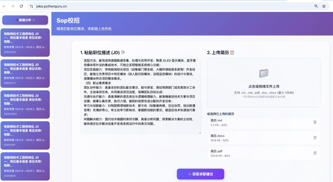The image size is (333, 182).
Task: Delete 简历.pdf with trash icon
Action: click(315, 153)
